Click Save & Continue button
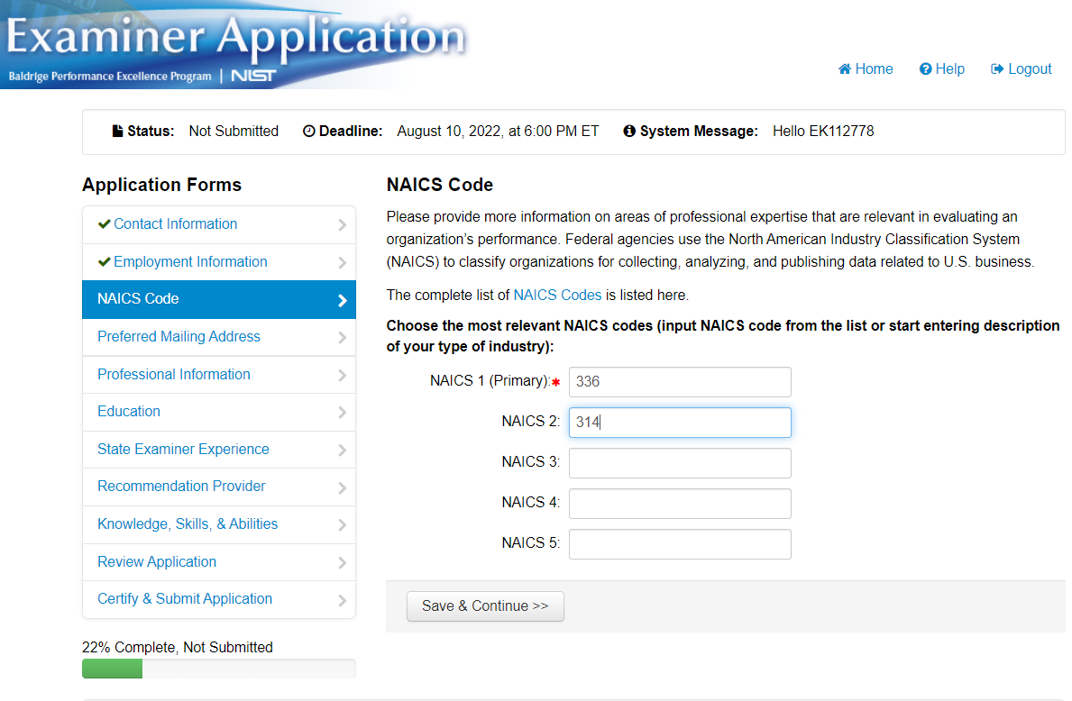This screenshot has width=1072, height=701. [485, 606]
